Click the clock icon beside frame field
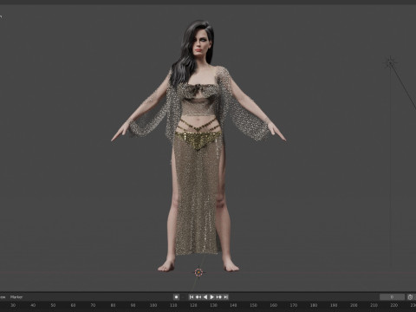 click(x=410, y=297)
